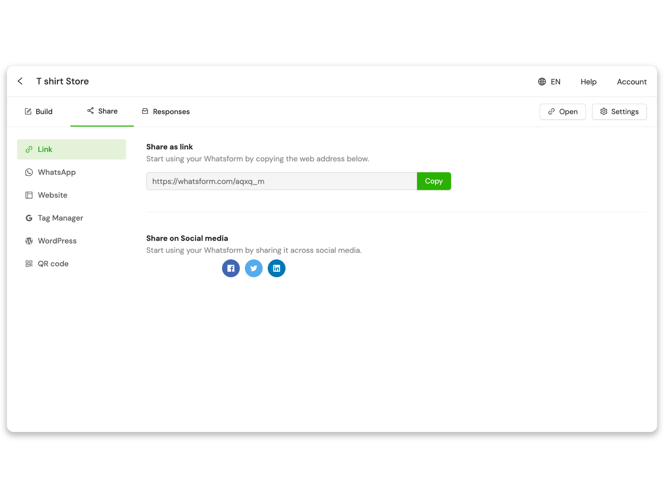Screen dimensions: 664x498
Task: Share form via the LinkedIn icon
Action: (276, 268)
